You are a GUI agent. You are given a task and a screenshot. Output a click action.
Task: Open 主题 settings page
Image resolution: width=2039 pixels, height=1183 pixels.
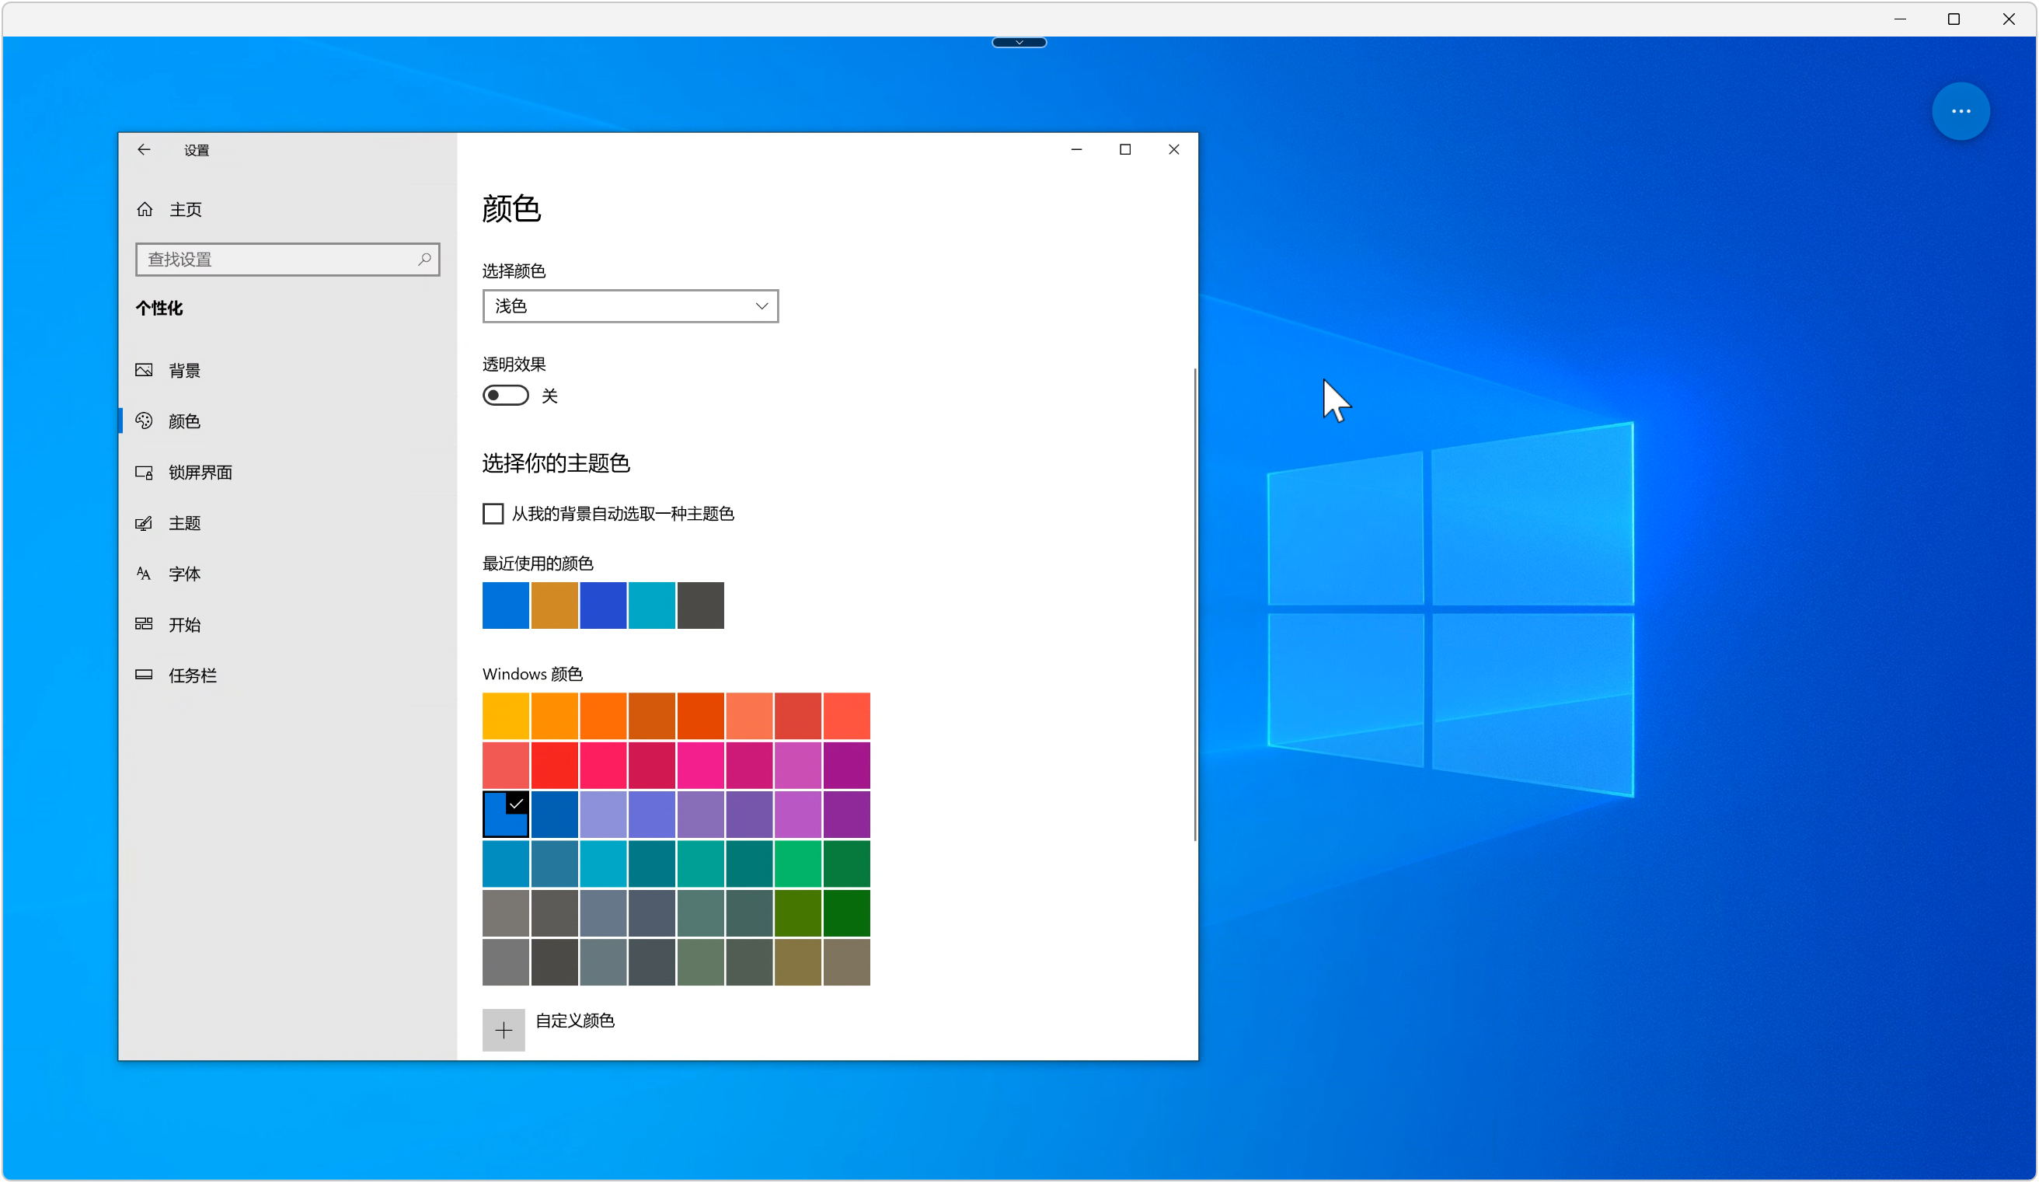(288, 523)
